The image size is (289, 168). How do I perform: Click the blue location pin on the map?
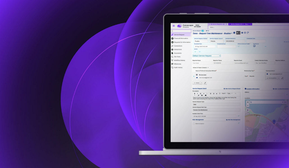pos(274,121)
